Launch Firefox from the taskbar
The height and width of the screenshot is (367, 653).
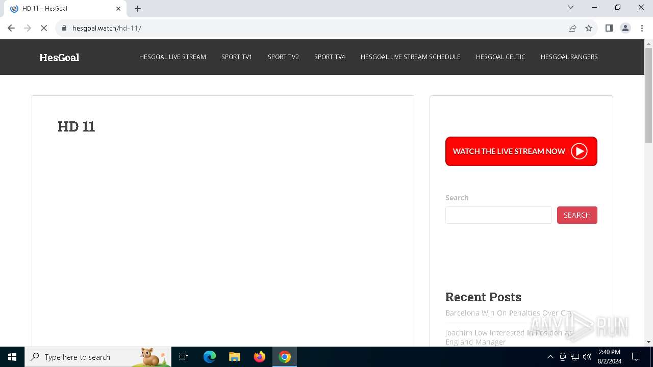[260, 357]
